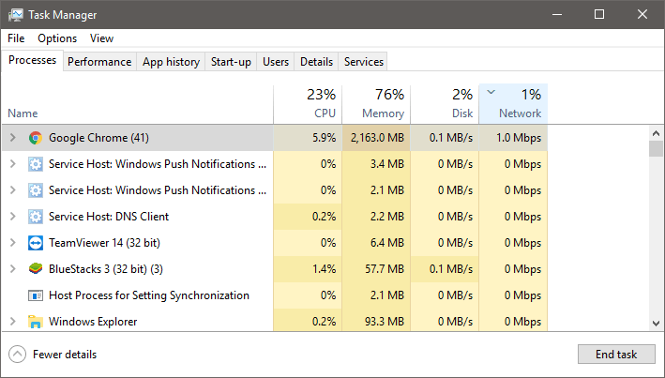Click the TeamViewer 14 process icon
This screenshot has height=378, width=665.
click(x=36, y=243)
